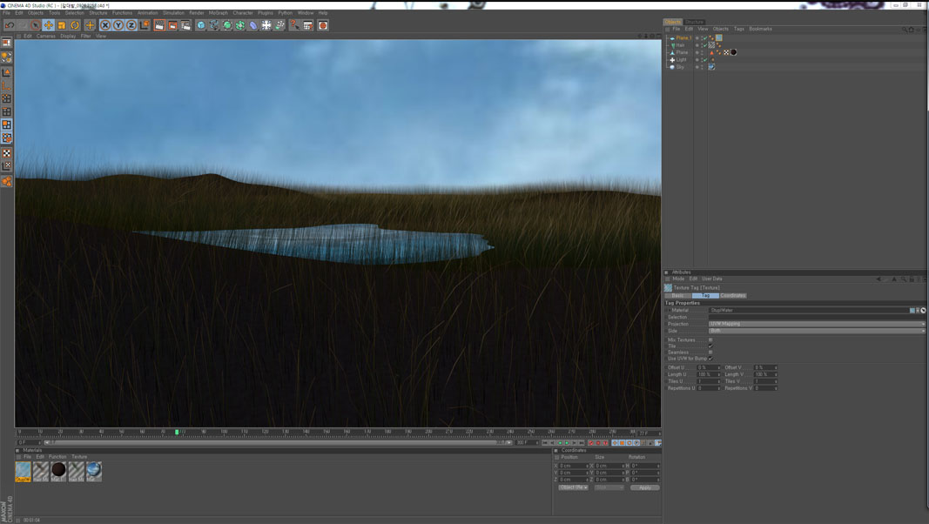
Task: Click the sky texture tag on Sky object
Action: (711, 67)
